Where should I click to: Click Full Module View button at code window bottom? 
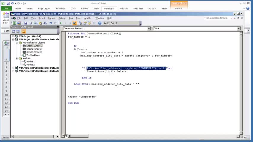coord(66,136)
